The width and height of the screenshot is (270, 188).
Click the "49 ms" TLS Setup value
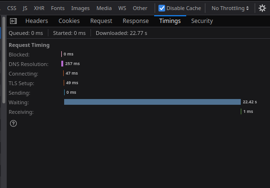coord(72,83)
